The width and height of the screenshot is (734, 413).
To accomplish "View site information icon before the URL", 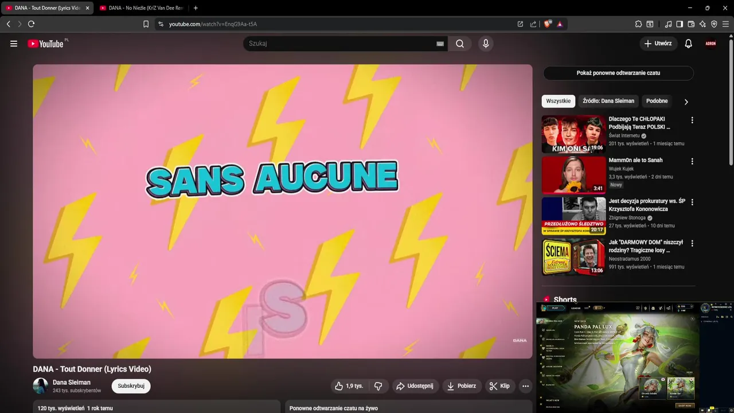I will [161, 24].
